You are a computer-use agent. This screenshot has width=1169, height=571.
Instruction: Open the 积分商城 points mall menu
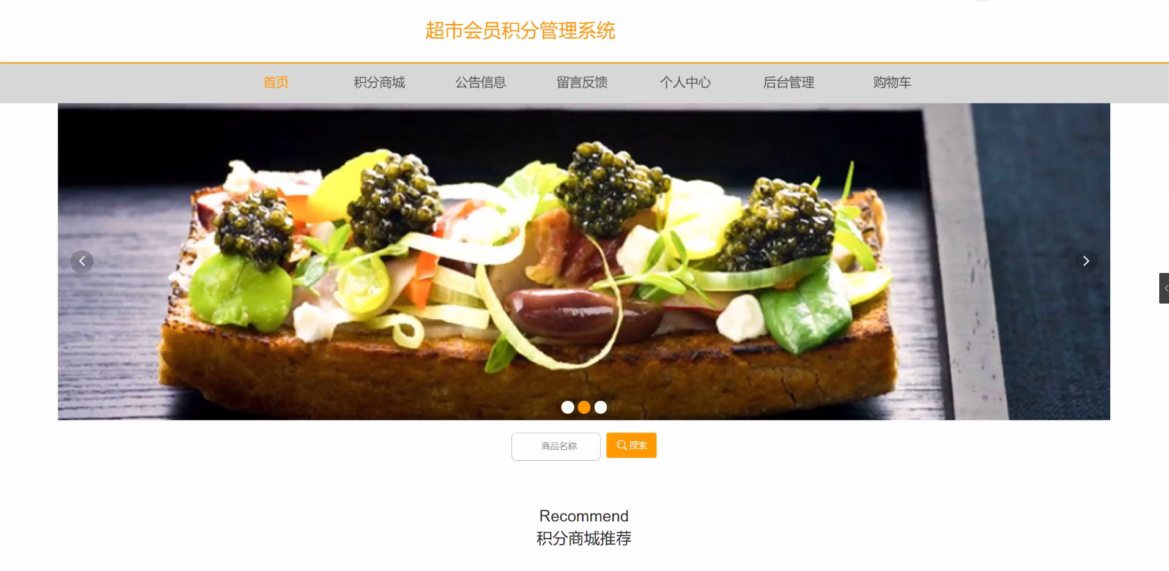click(379, 82)
